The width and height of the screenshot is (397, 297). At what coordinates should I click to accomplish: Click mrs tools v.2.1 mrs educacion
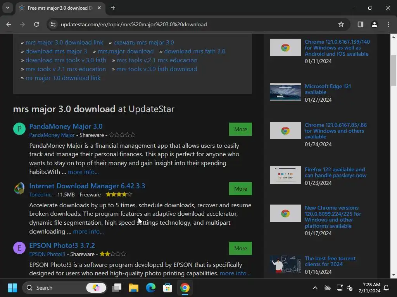(157, 60)
